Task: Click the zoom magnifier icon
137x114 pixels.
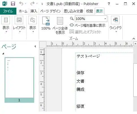Action: 72,19
